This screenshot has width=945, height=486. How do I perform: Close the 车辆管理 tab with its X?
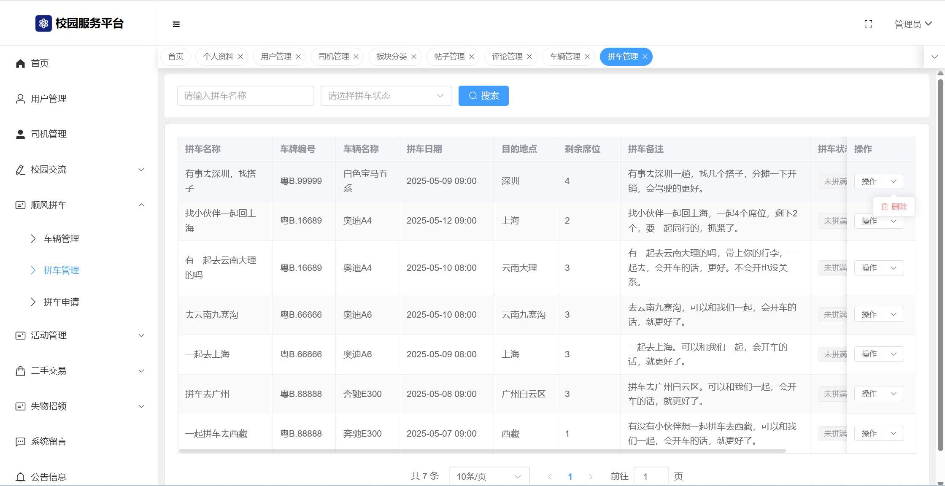click(587, 57)
